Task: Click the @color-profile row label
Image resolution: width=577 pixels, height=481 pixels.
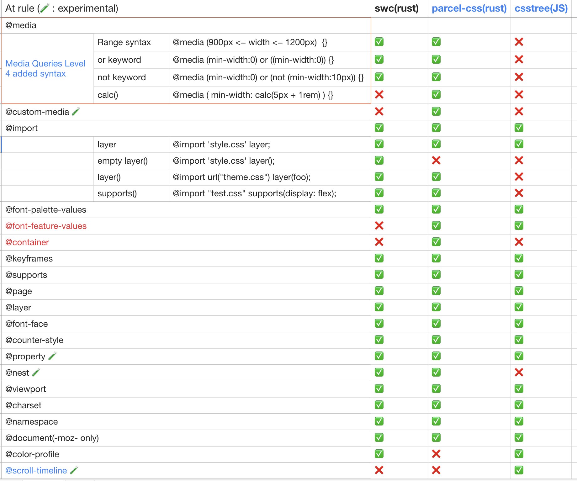Action: [x=32, y=454]
